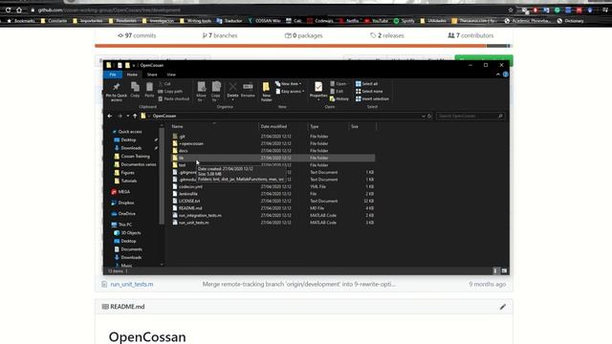Open the YouTube bookmark in bookmarks bar
The image size is (612, 344).
[376, 21]
